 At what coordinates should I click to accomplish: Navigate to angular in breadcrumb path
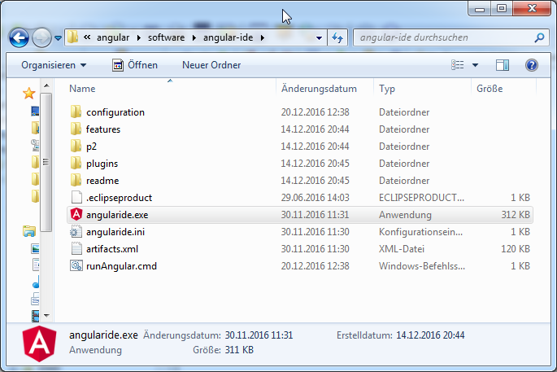click(x=113, y=37)
